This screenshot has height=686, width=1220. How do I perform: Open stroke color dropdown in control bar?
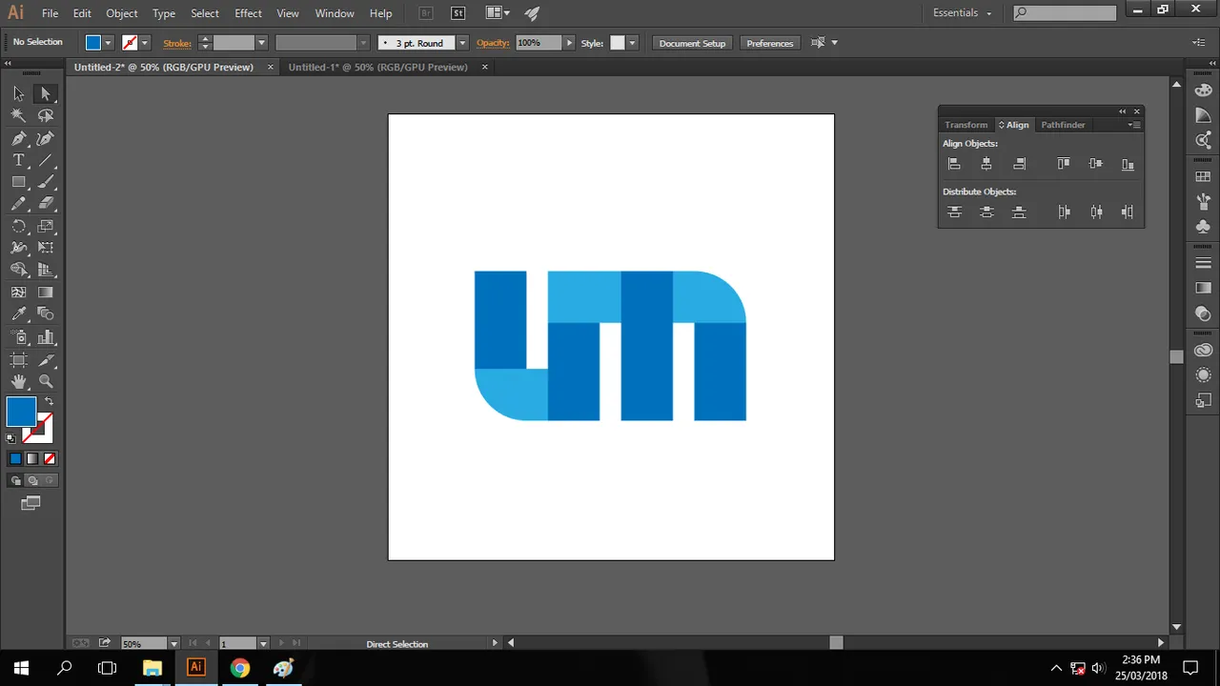(145, 43)
